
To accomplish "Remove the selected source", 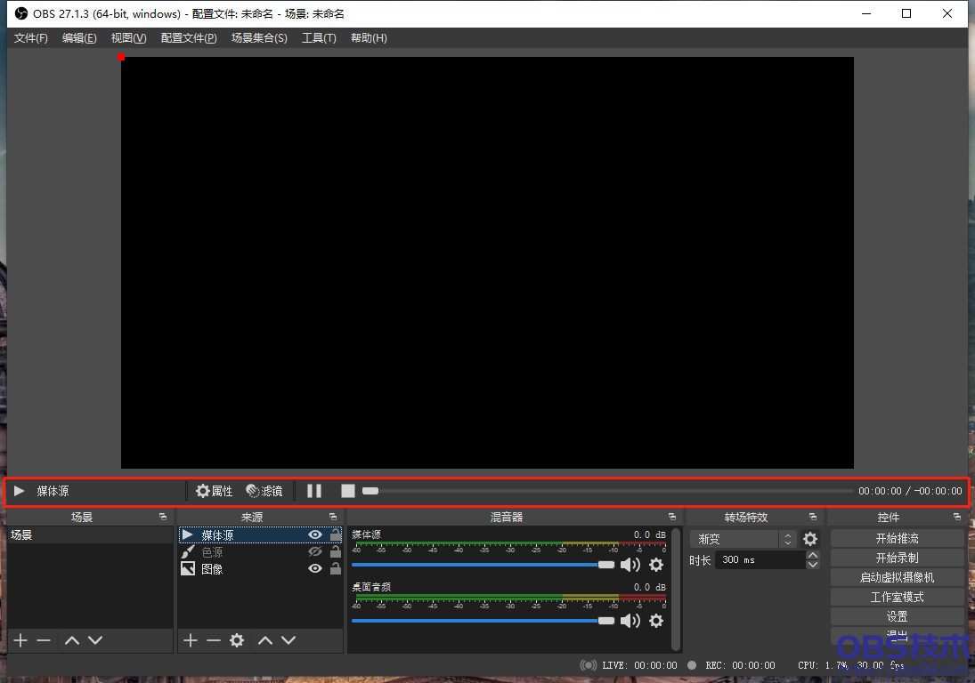I will click(x=214, y=640).
